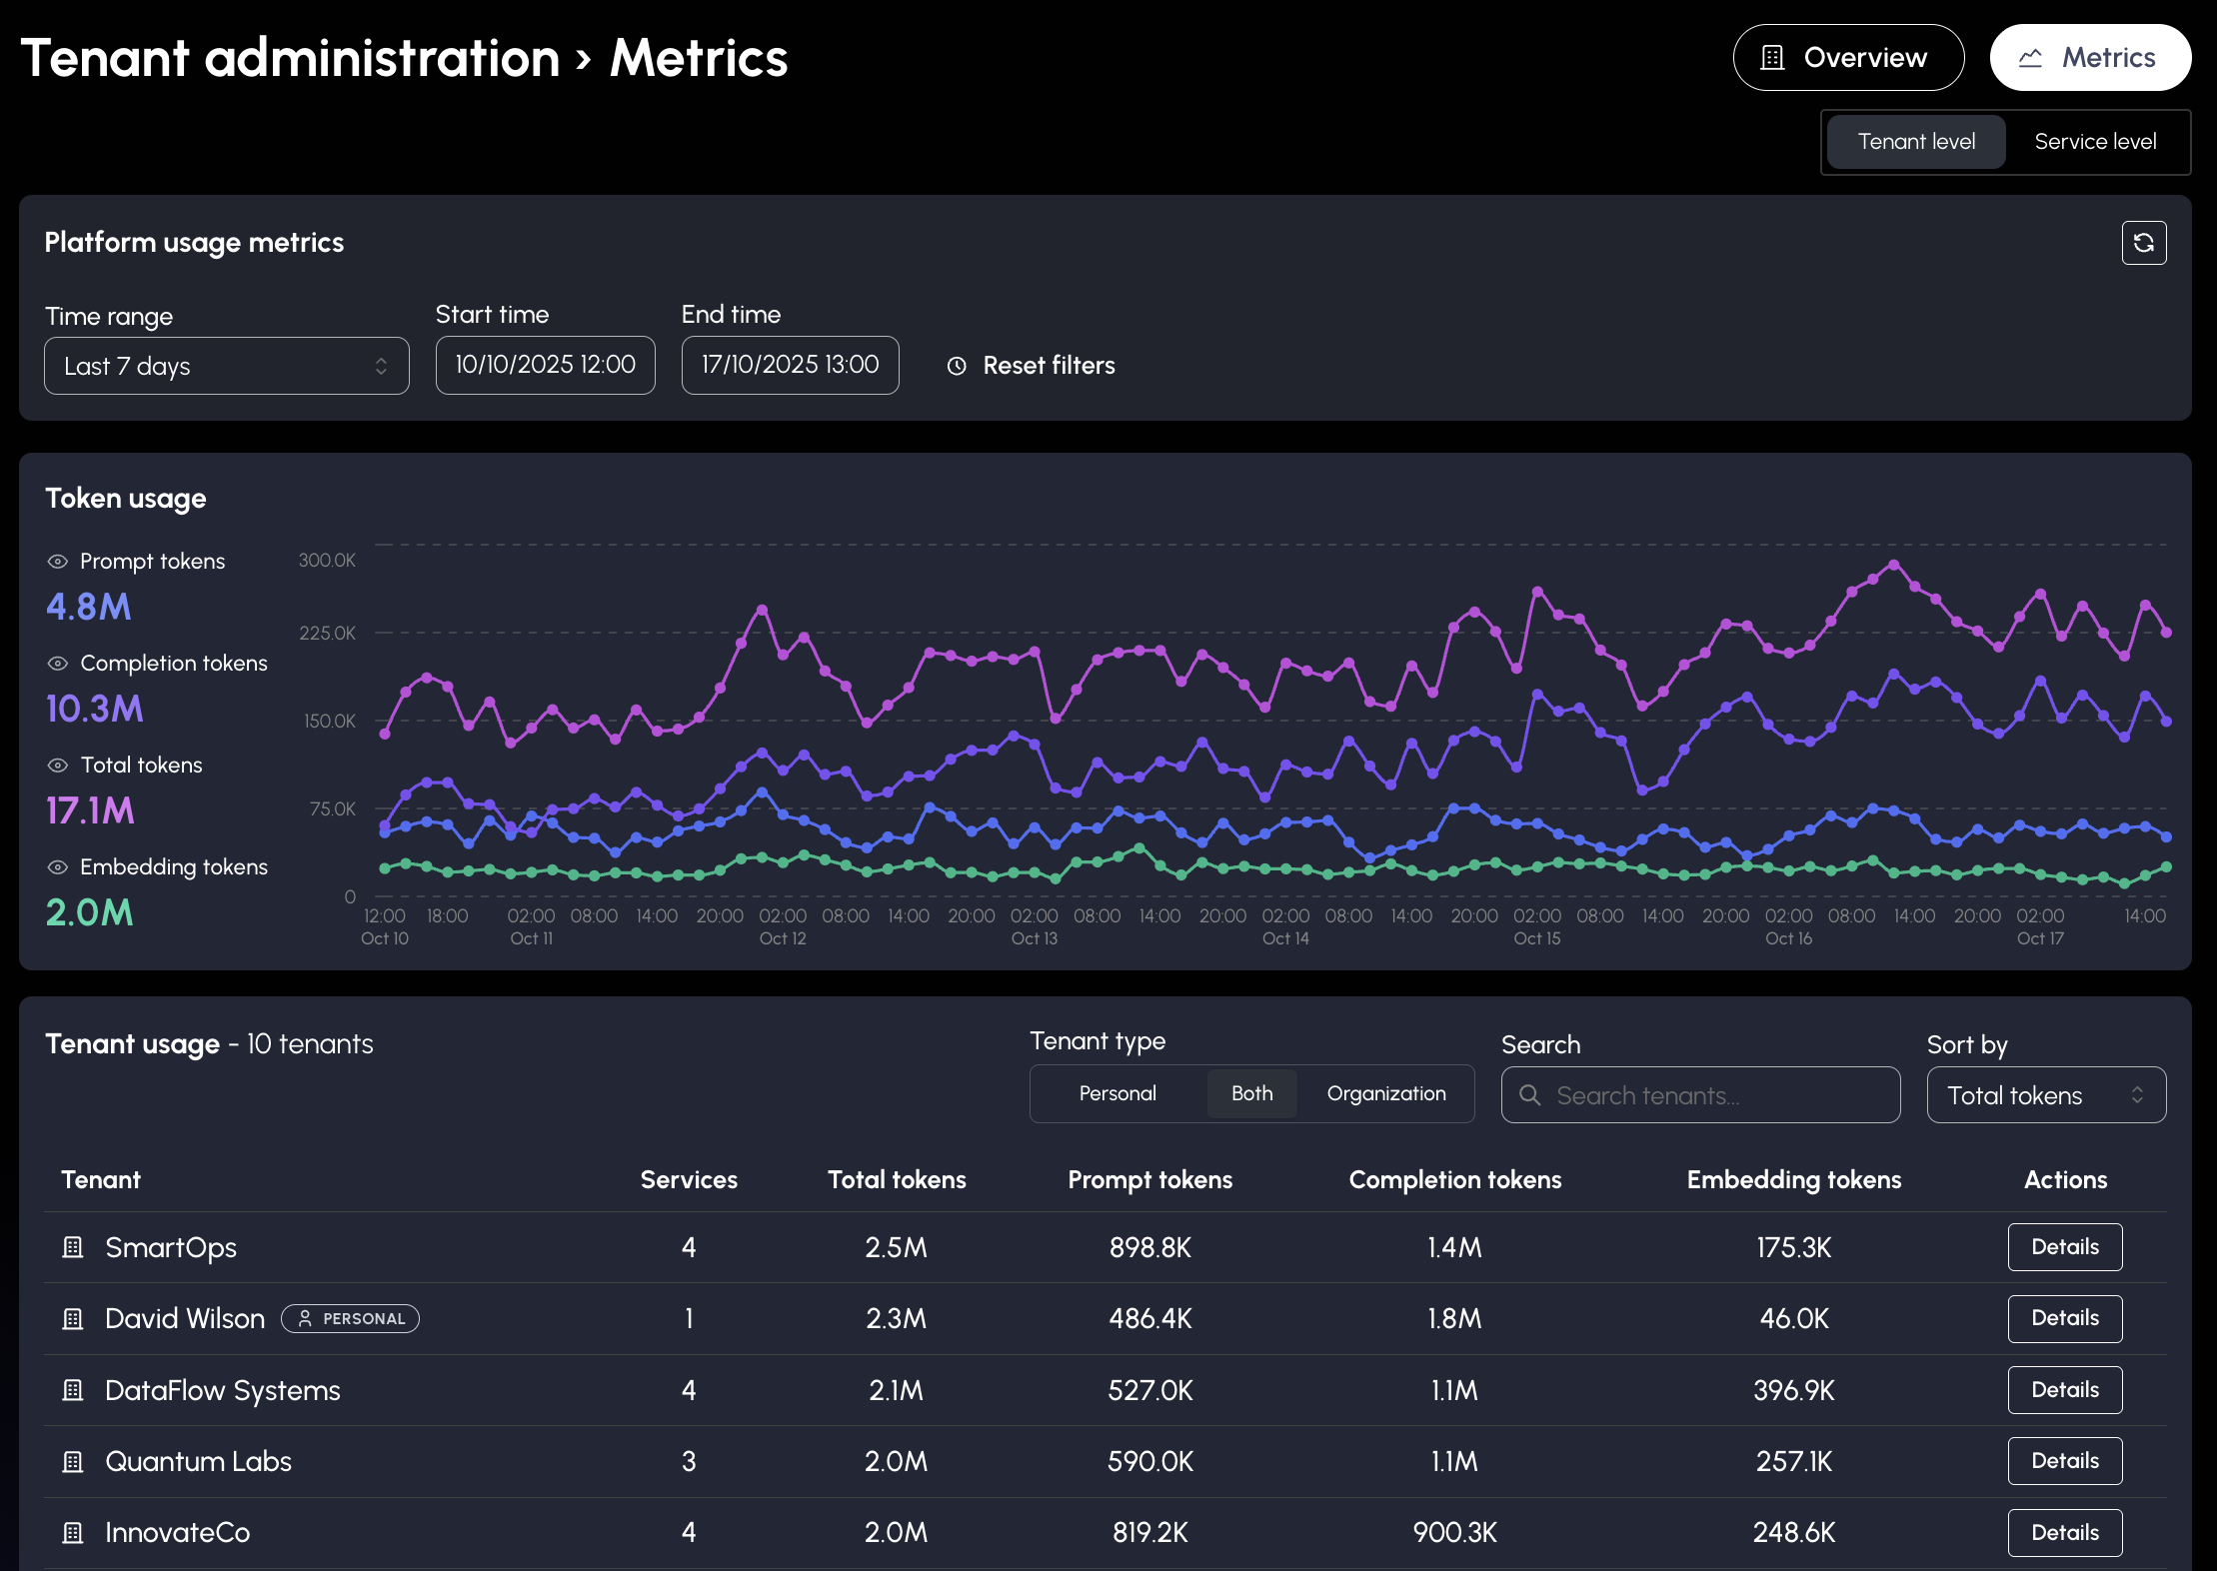Click the 898.8K prompt tokens cell
The height and width of the screenshot is (1571, 2217).
click(x=1150, y=1247)
